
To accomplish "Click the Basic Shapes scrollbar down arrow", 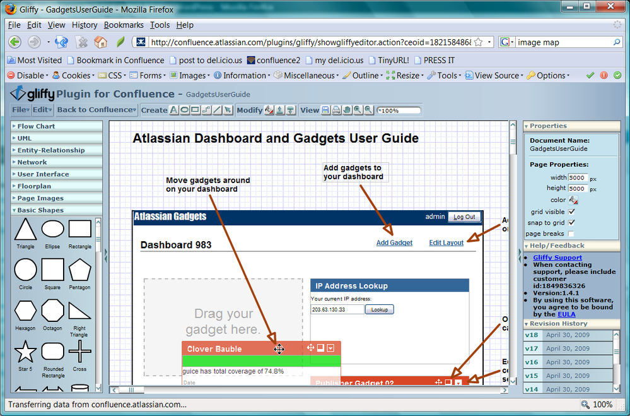I will (98, 388).
